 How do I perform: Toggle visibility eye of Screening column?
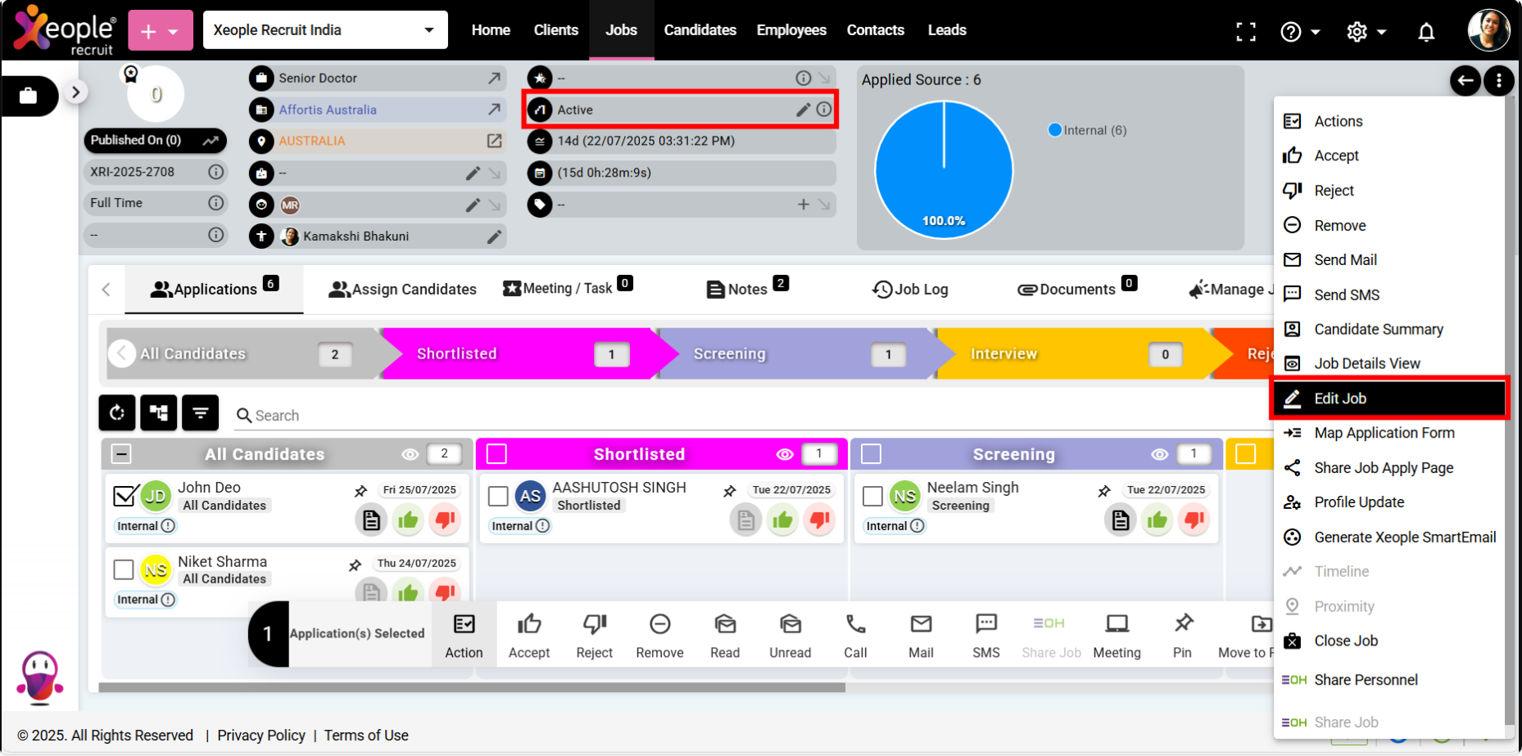tap(1160, 454)
